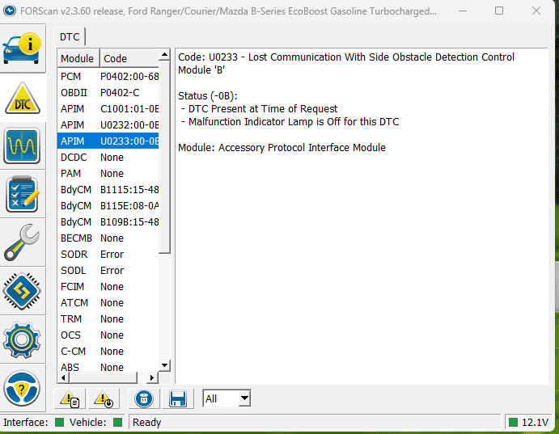Minimize the FORScan window

[463, 11]
